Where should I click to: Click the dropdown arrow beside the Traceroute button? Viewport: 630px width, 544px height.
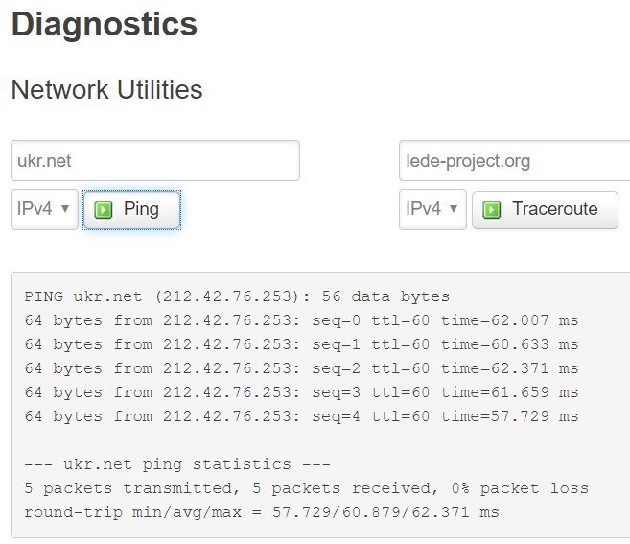click(x=454, y=209)
